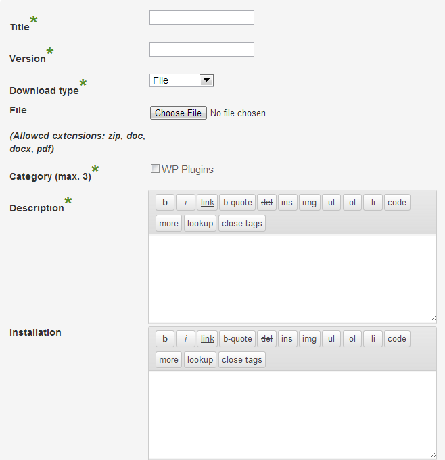This screenshot has width=445, height=460.
Task: Click more button in Description toolbar
Action: 168,224
